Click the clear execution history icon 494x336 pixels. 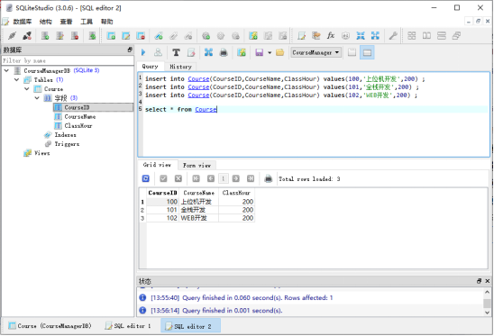pyautogui.click(x=191, y=52)
